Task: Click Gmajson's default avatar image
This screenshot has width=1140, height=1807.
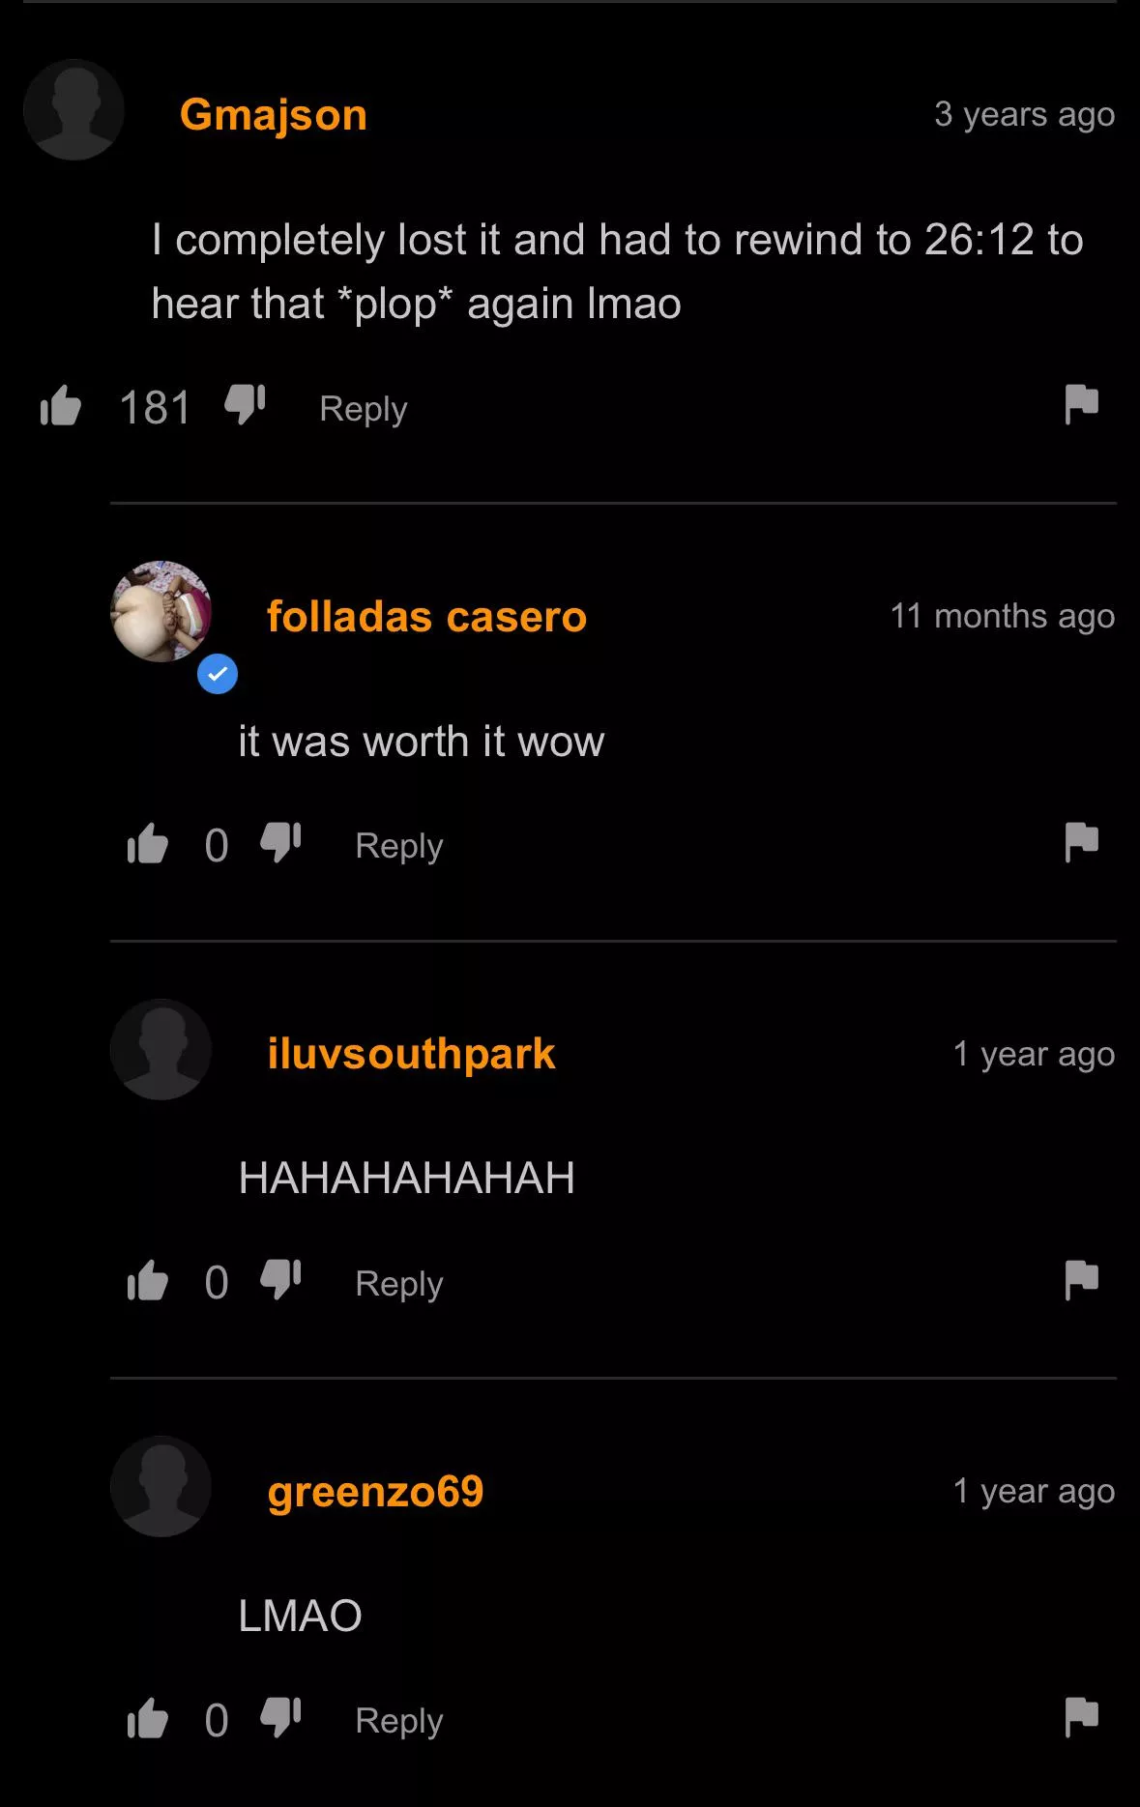Action: (x=73, y=109)
